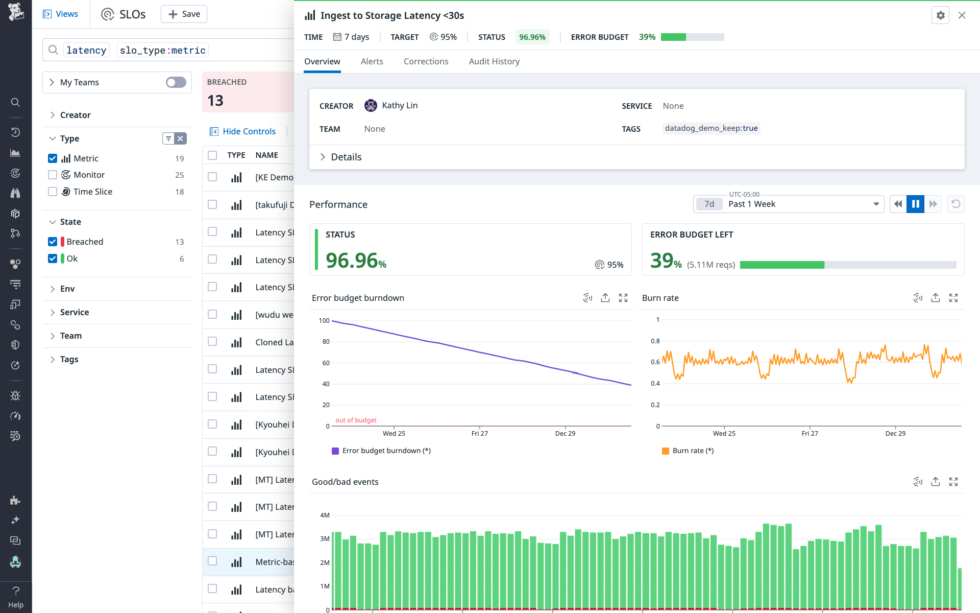Open the Corrections tab
Viewport: 980px width, 613px height.
pos(426,61)
